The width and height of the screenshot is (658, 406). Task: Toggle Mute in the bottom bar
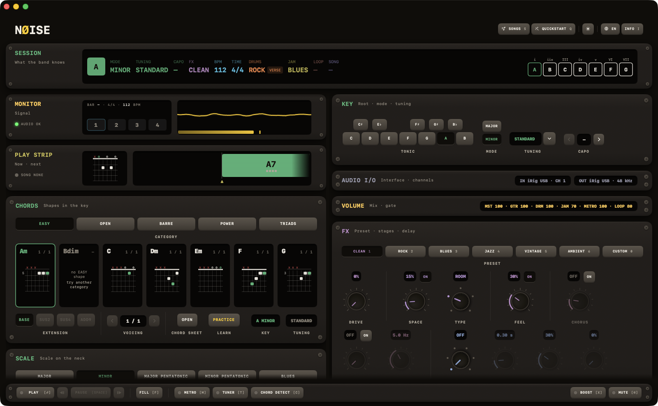point(625,392)
